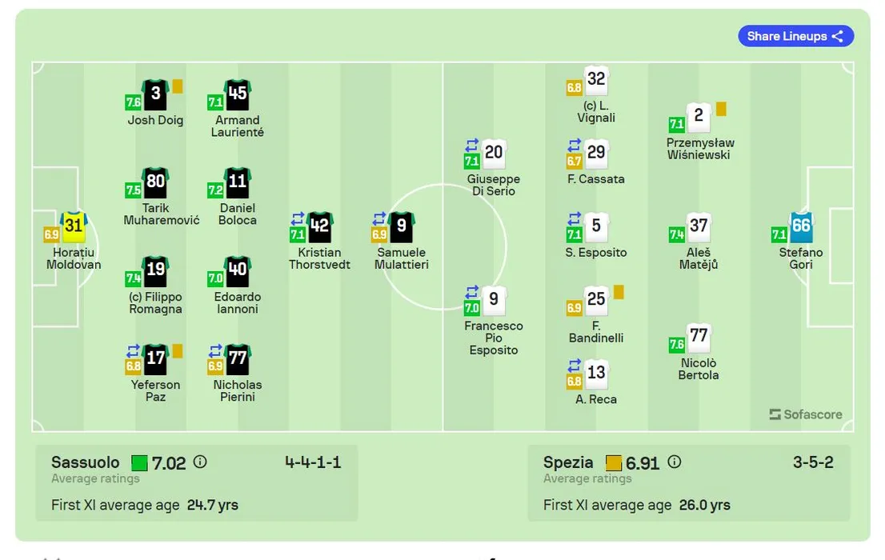This screenshot has height=560, width=885.
Task: Click the info icon beside Sassuolo 7.02 rating
Action: tap(200, 462)
